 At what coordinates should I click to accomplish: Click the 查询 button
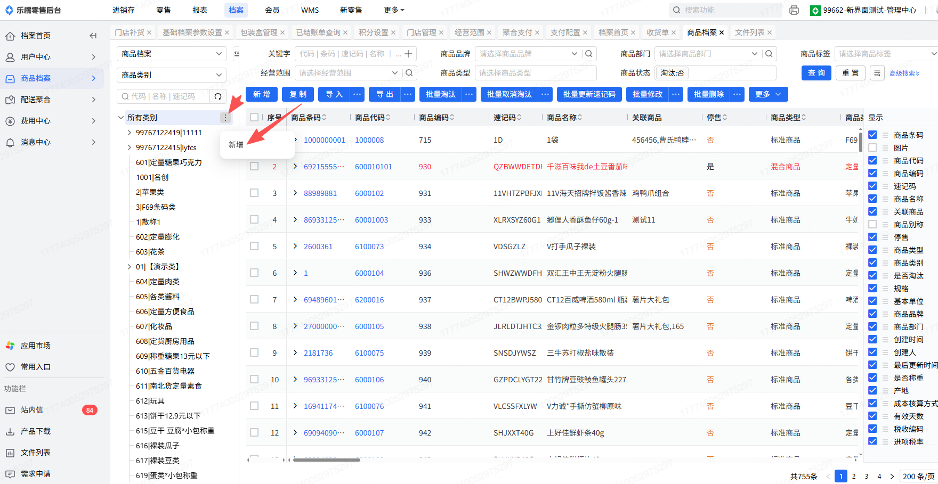pyautogui.click(x=816, y=73)
